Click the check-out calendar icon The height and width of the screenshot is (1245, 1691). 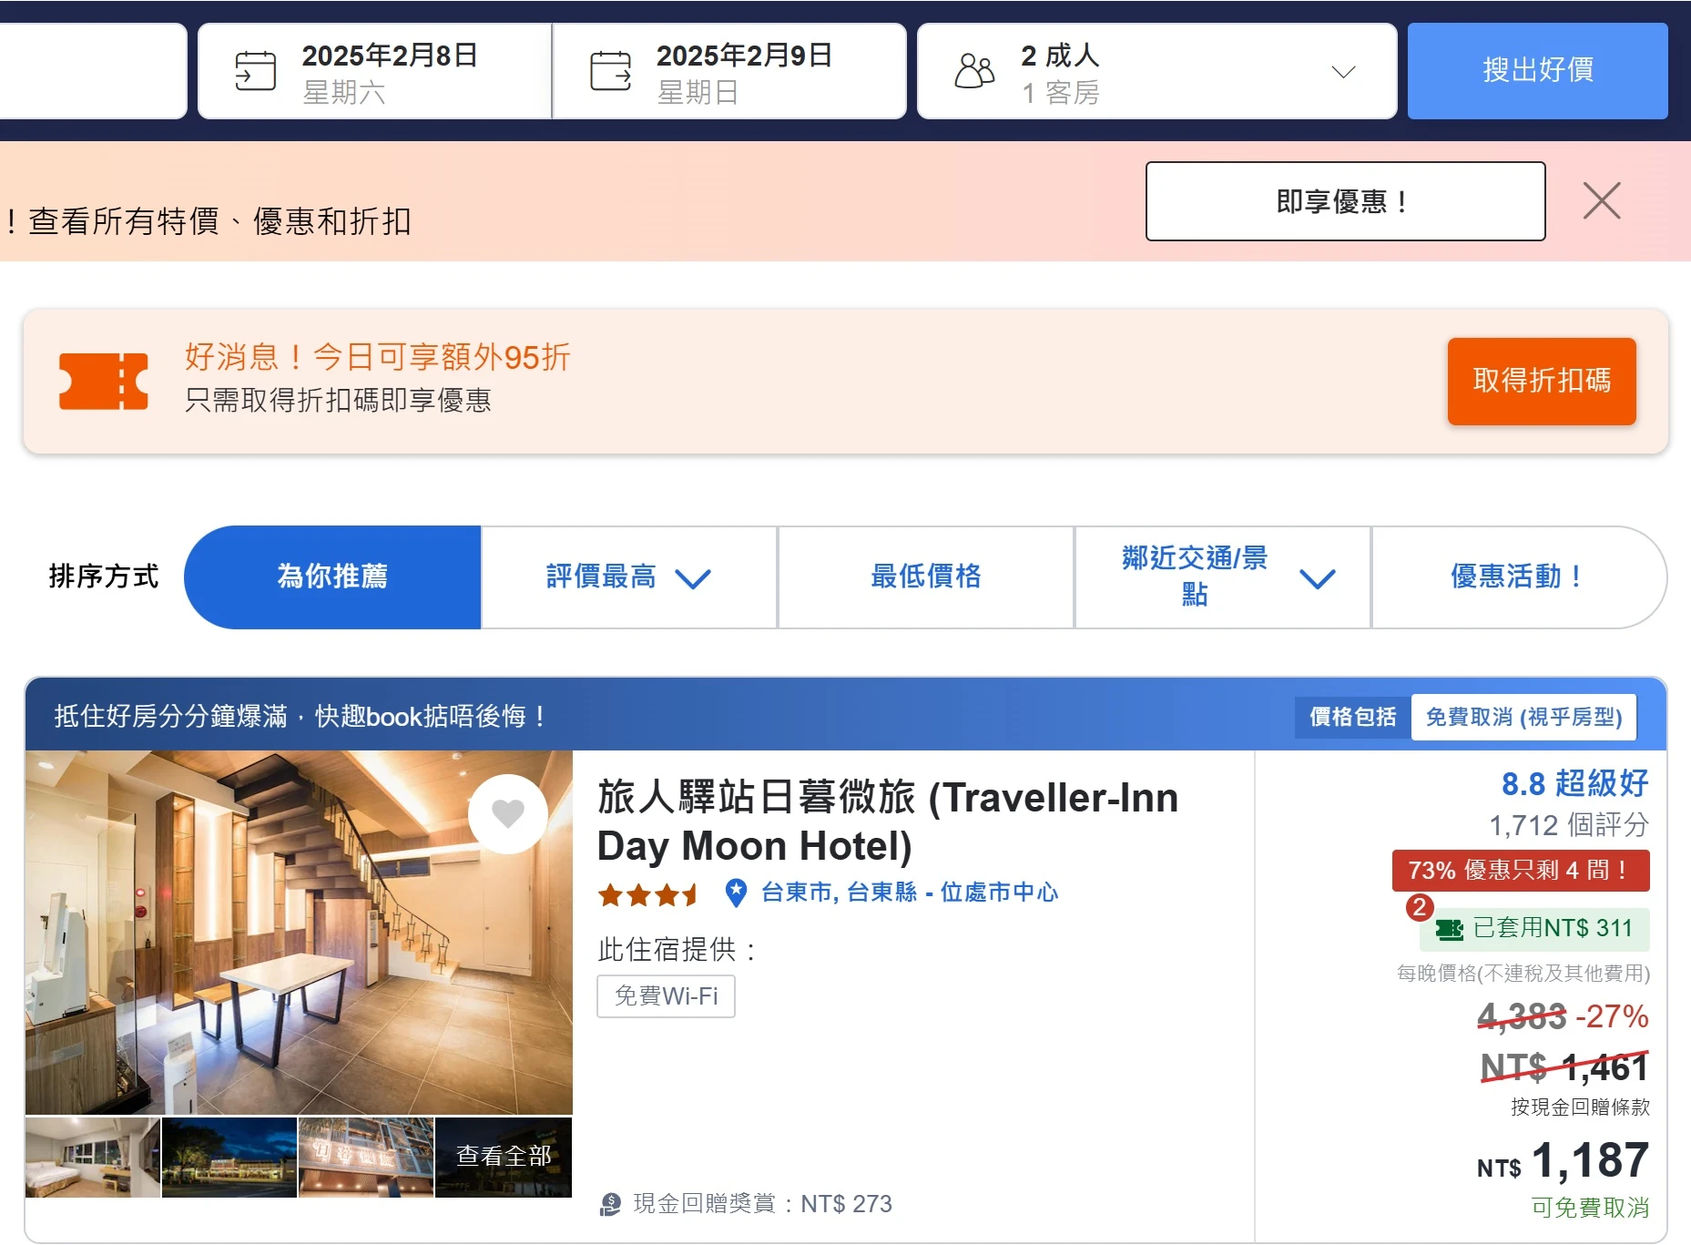tap(610, 71)
